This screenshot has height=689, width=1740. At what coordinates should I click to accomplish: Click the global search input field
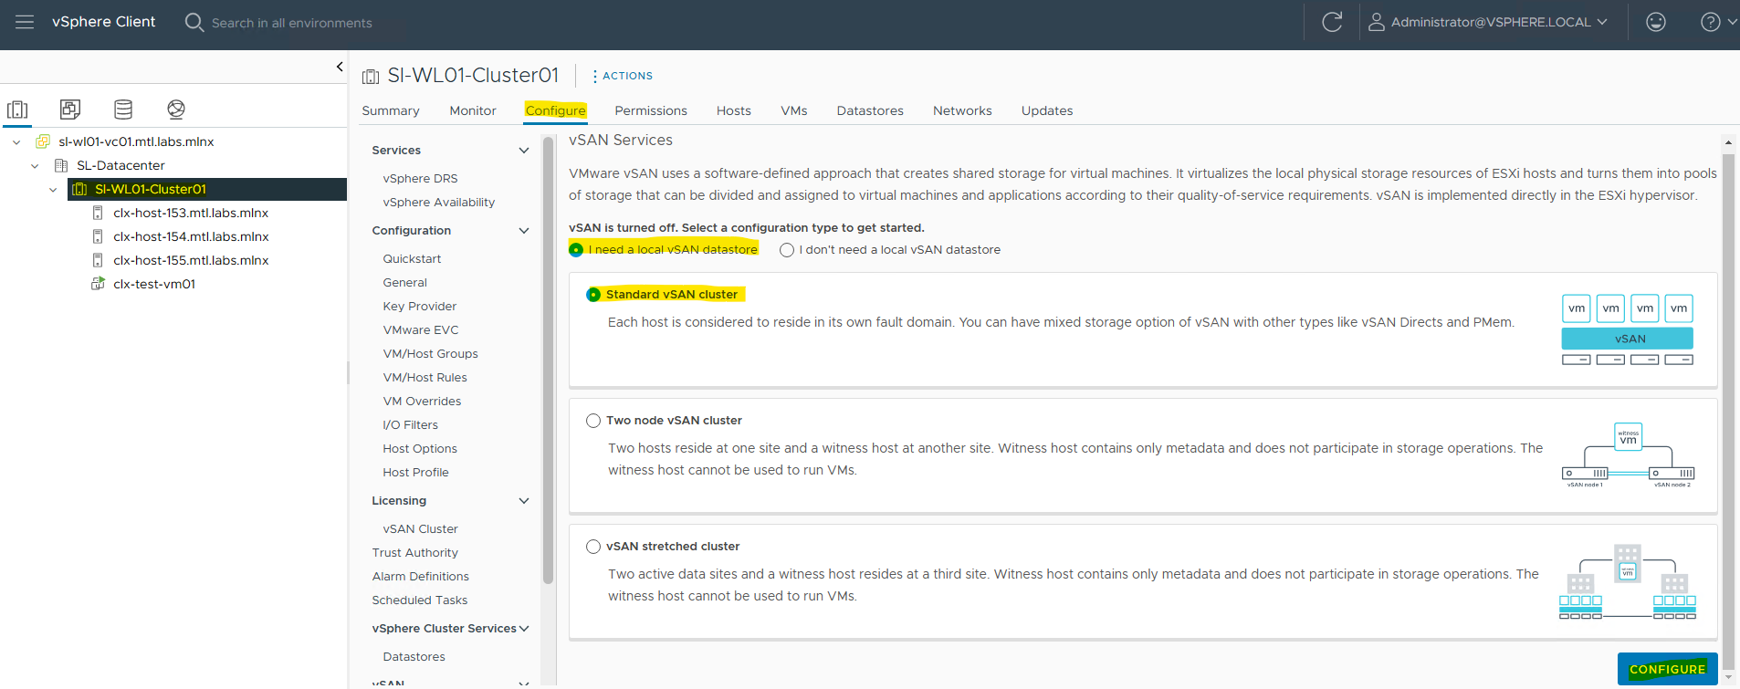click(x=292, y=23)
